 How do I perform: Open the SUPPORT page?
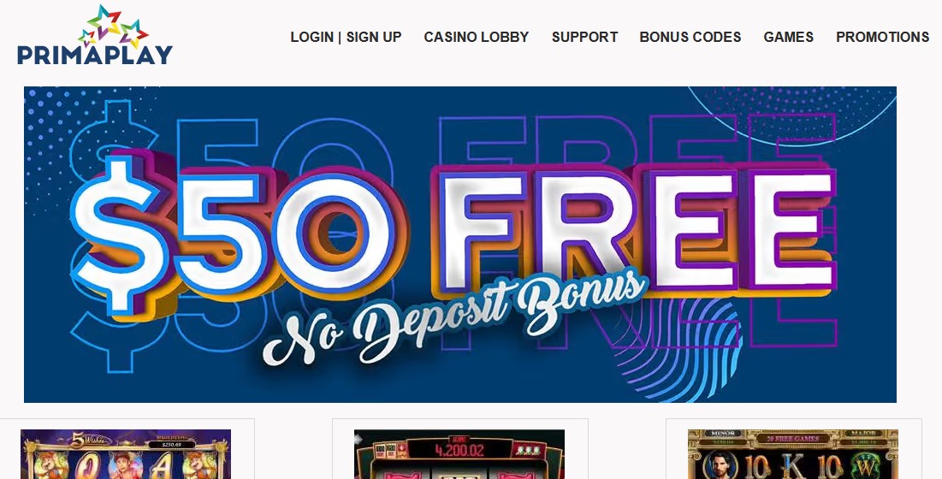[584, 37]
